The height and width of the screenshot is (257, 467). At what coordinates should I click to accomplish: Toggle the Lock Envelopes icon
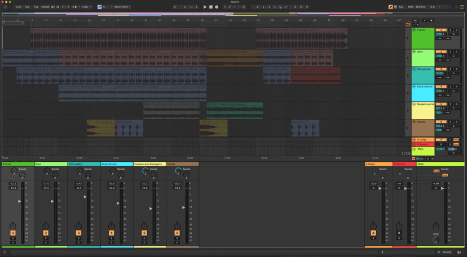tap(431, 20)
